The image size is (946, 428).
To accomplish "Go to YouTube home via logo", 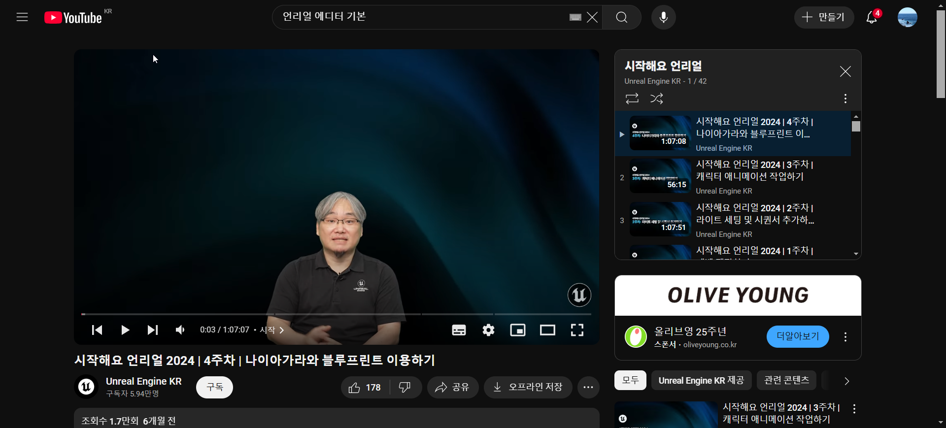I will (x=73, y=18).
